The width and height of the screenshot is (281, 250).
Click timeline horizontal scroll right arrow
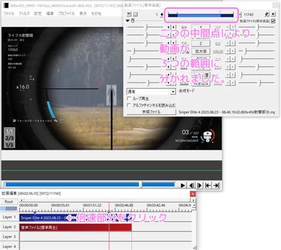tap(193, 200)
